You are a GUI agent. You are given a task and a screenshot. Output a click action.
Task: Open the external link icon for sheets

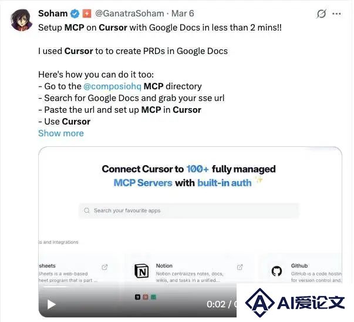[104, 267]
